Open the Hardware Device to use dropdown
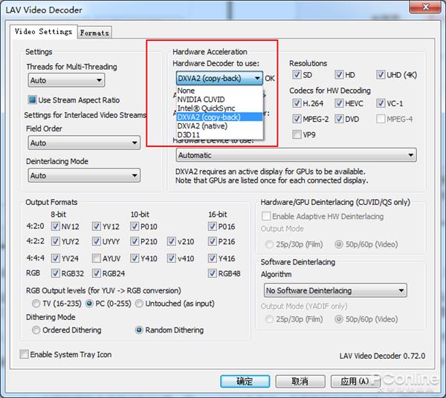 [x=295, y=155]
